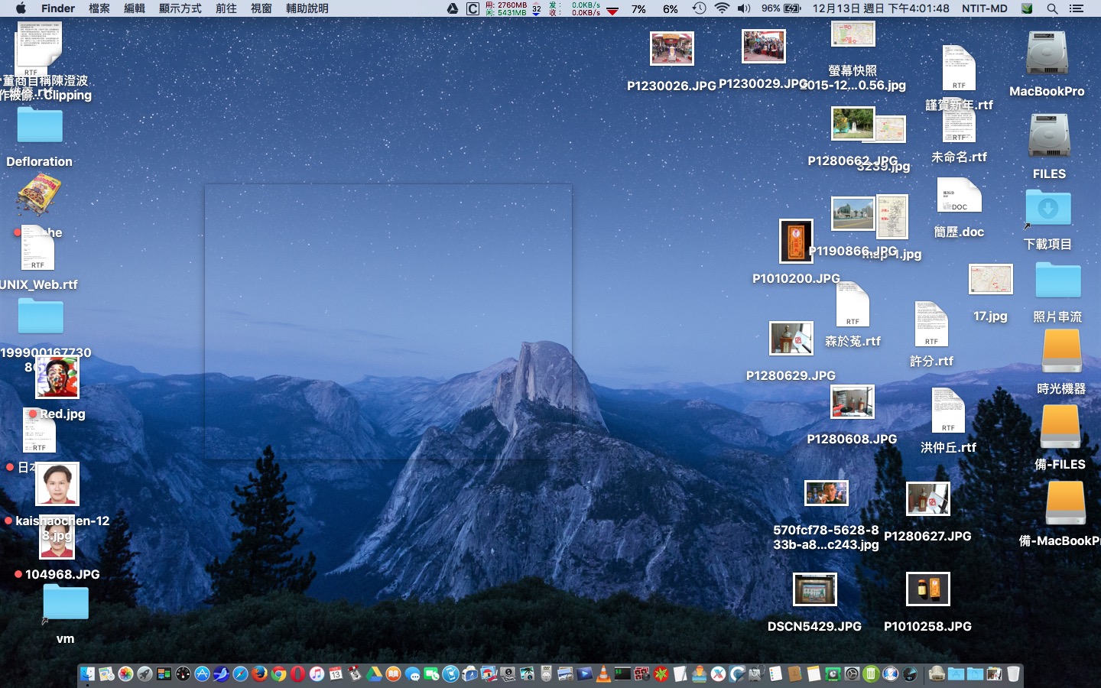Open Firefox from the Dock
The height and width of the screenshot is (688, 1101).
click(260, 673)
